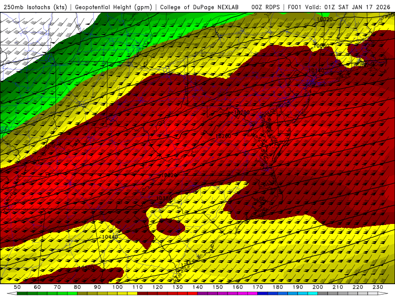Click the 10260 height contour label
This screenshot has width=395, height=296.
(223, 136)
